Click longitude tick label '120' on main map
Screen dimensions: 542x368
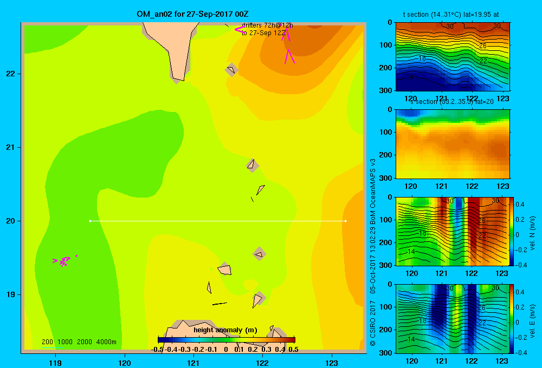point(125,363)
